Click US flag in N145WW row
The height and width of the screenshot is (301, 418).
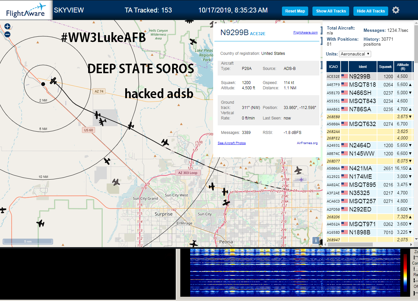[x=345, y=154]
